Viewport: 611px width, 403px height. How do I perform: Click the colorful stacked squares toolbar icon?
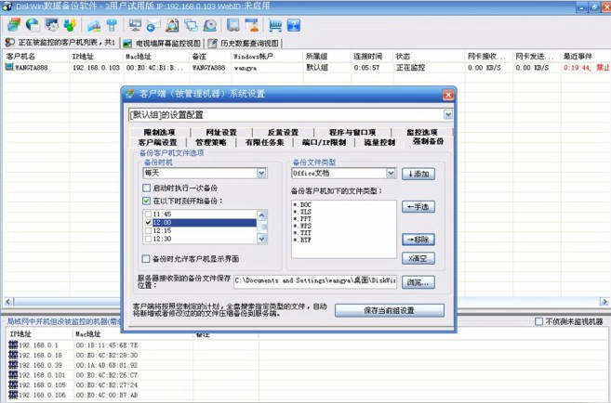pos(14,25)
